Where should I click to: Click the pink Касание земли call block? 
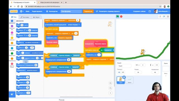52,42
